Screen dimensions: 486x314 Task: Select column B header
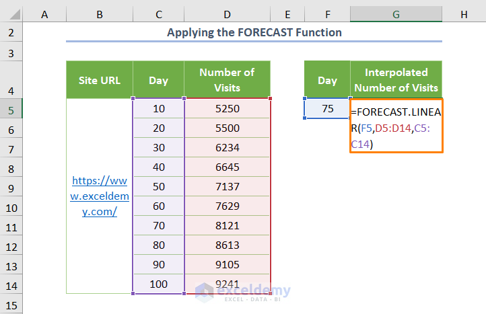[100, 13]
